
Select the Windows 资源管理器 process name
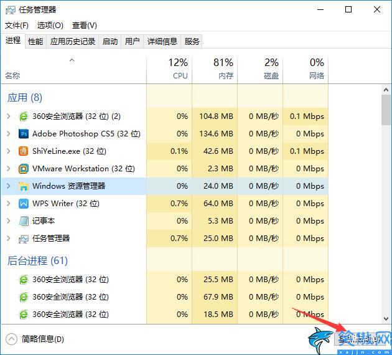point(68,186)
